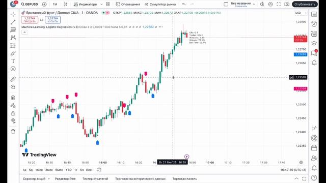Open go to date calendar icon
Screen dimensions: 326x183
99,170
